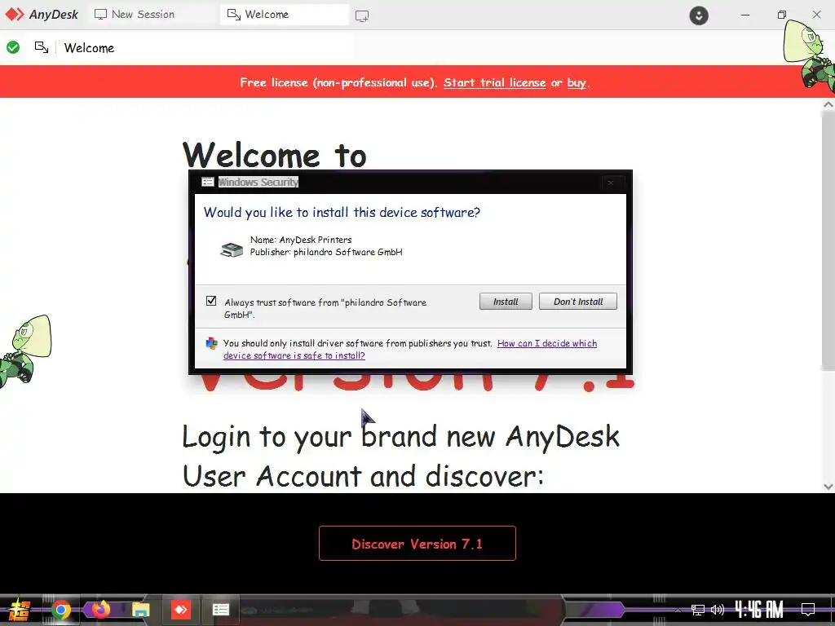Click the security shield icon in dialog
This screenshot has height=626, width=835.
coord(212,344)
